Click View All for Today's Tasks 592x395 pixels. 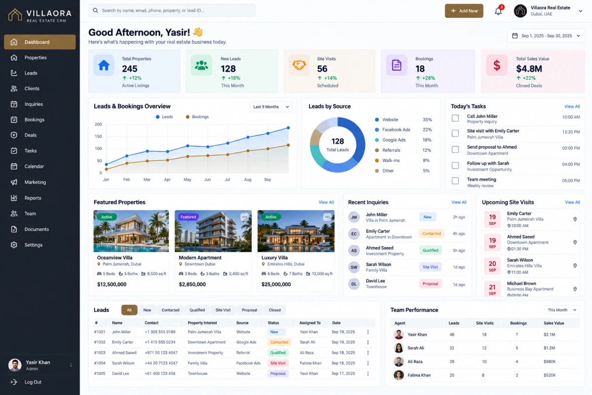click(x=572, y=107)
